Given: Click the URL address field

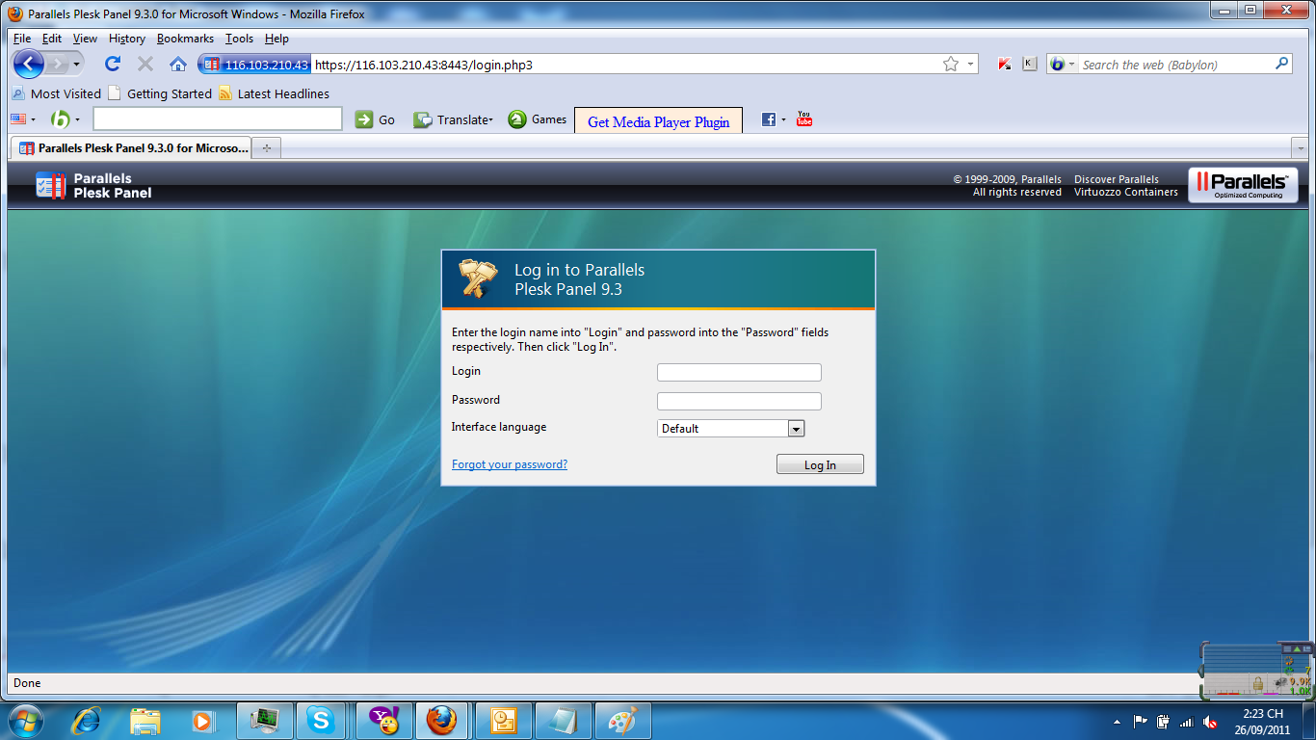Looking at the screenshot, I should tap(624, 65).
